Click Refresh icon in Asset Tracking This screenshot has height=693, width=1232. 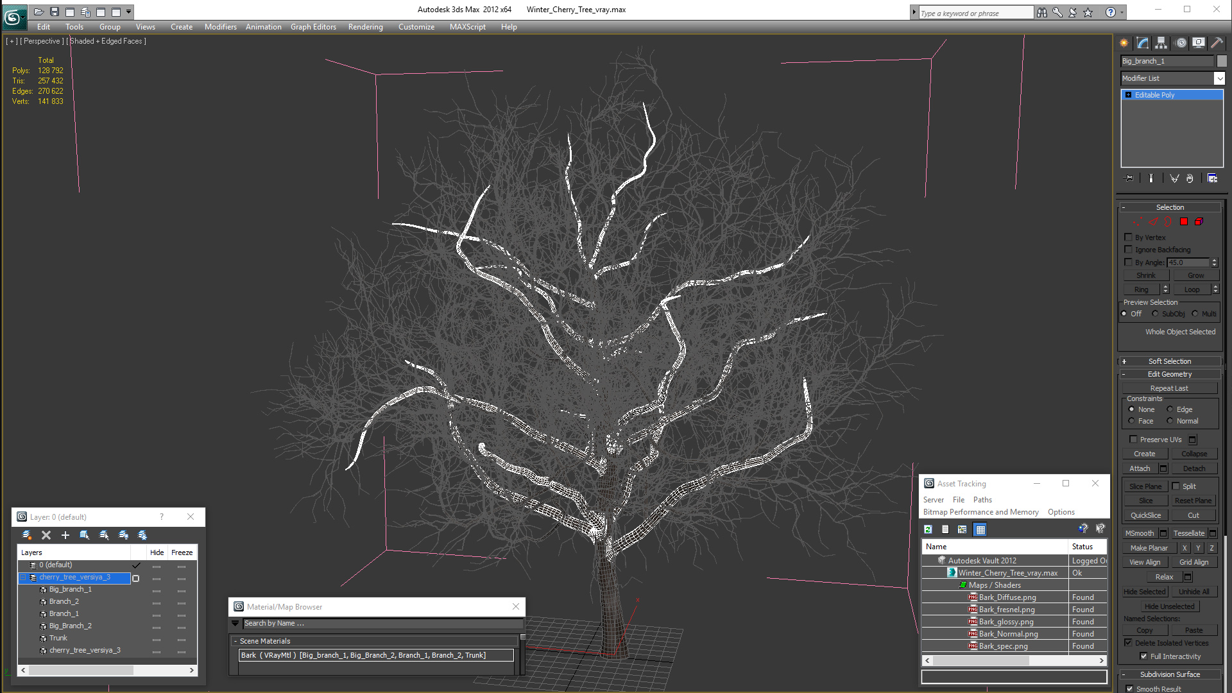pos(928,529)
